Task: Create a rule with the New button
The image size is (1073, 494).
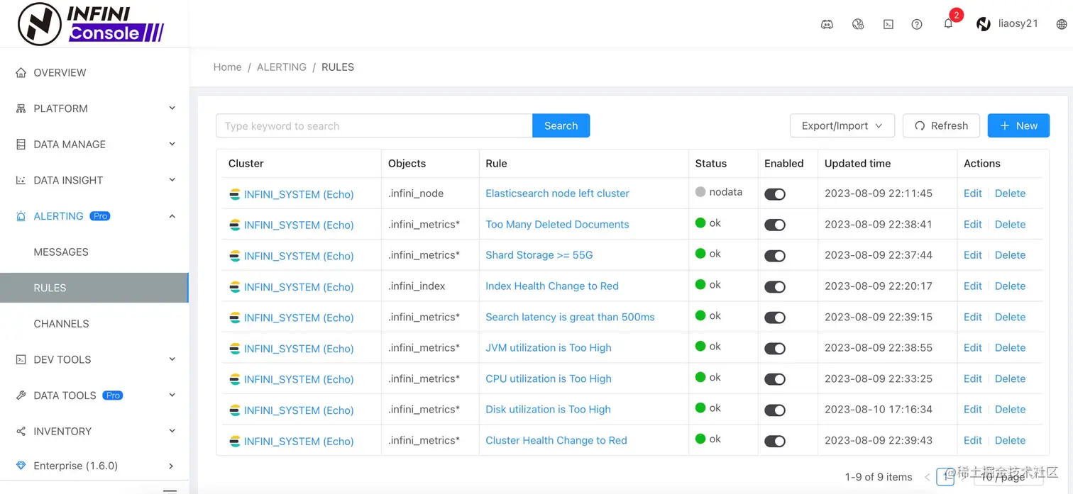Action: click(x=1018, y=125)
